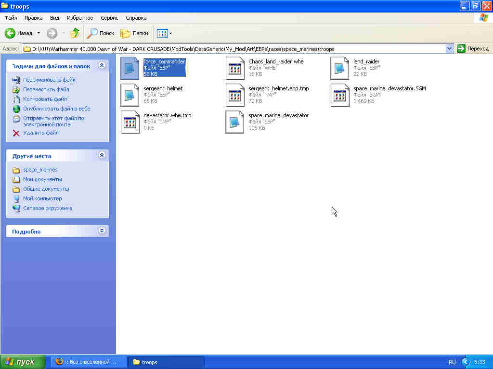
Task: Select the sergeant_helmet EBP file icon
Action: (x=130, y=95)
